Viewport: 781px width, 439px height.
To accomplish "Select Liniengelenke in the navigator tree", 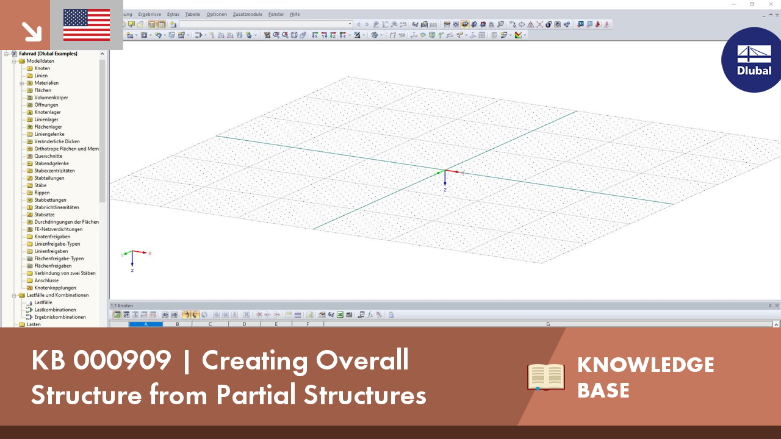I will point(49,134).
